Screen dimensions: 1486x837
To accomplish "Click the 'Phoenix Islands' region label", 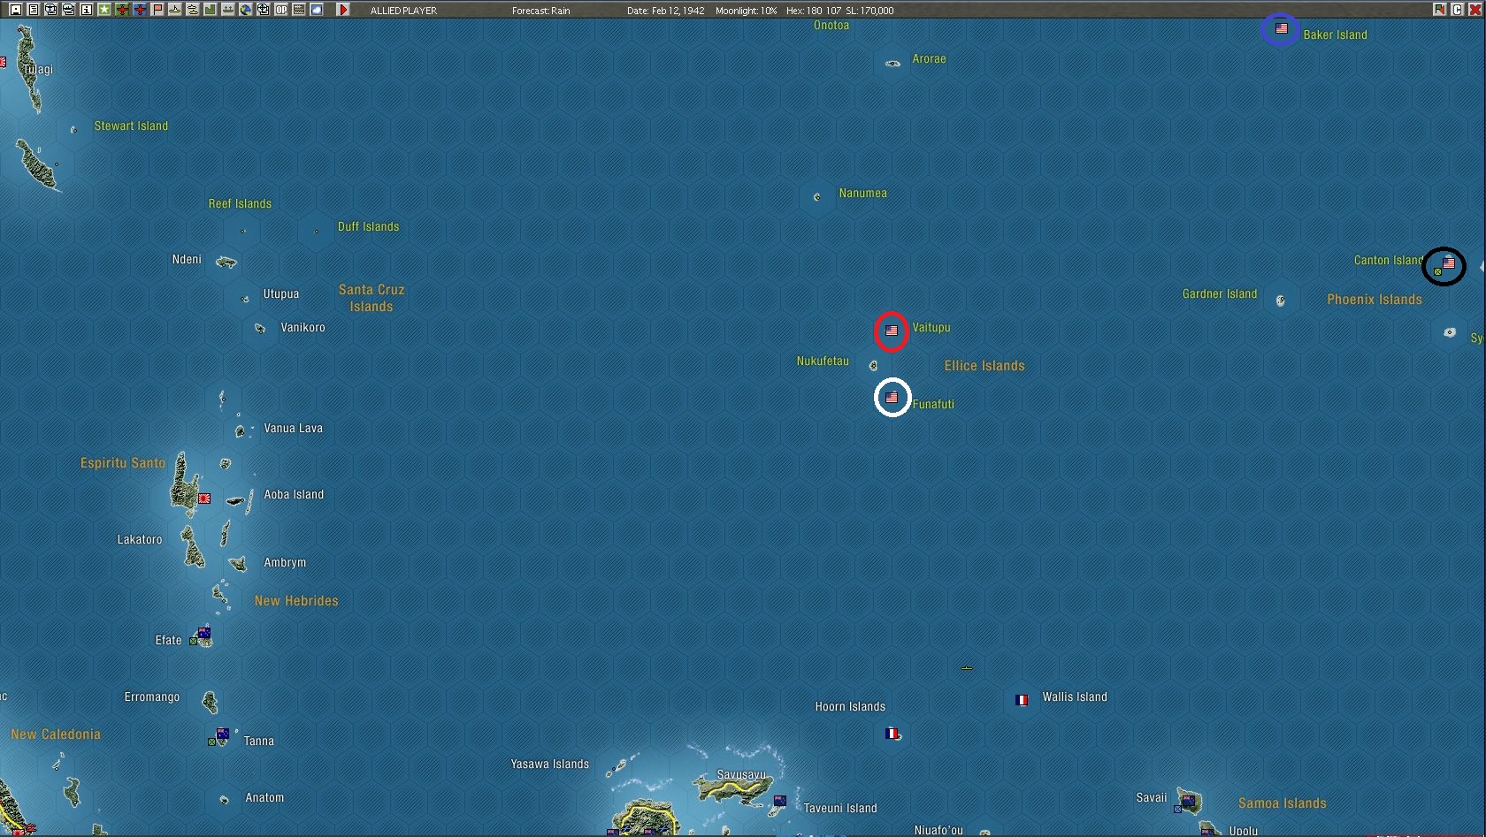I will [x=1375, y=300].
